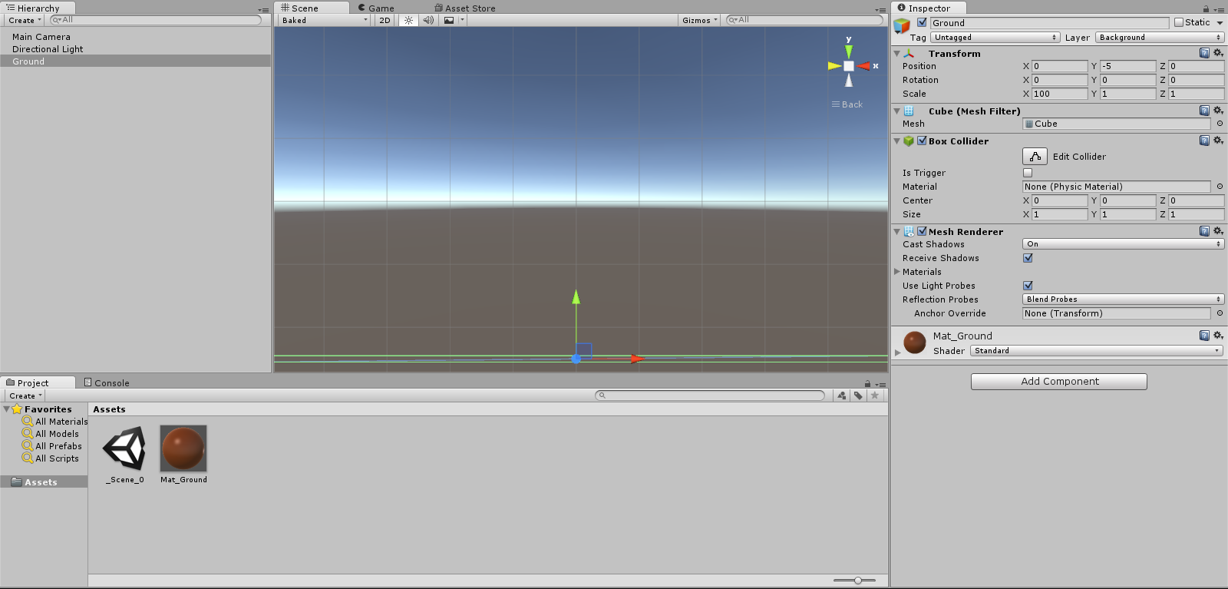Open Box Collider gear menu
Screen dimensions: 1228x589
tap(1218, 141)
